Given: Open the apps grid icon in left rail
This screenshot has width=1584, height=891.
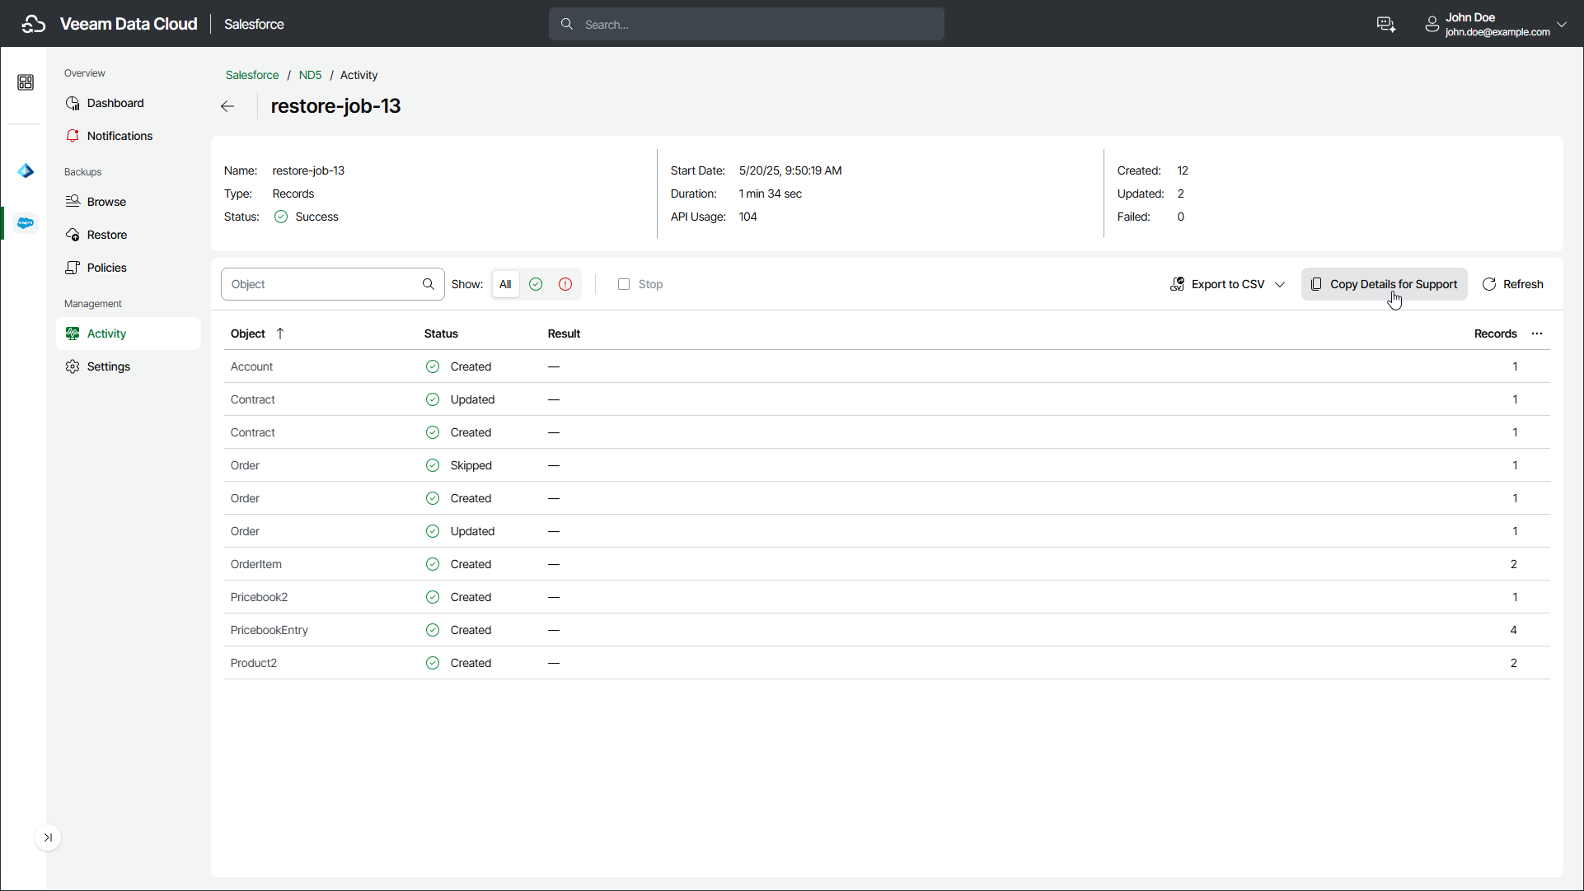Looking at the screenshot, I should pos(26,82).
